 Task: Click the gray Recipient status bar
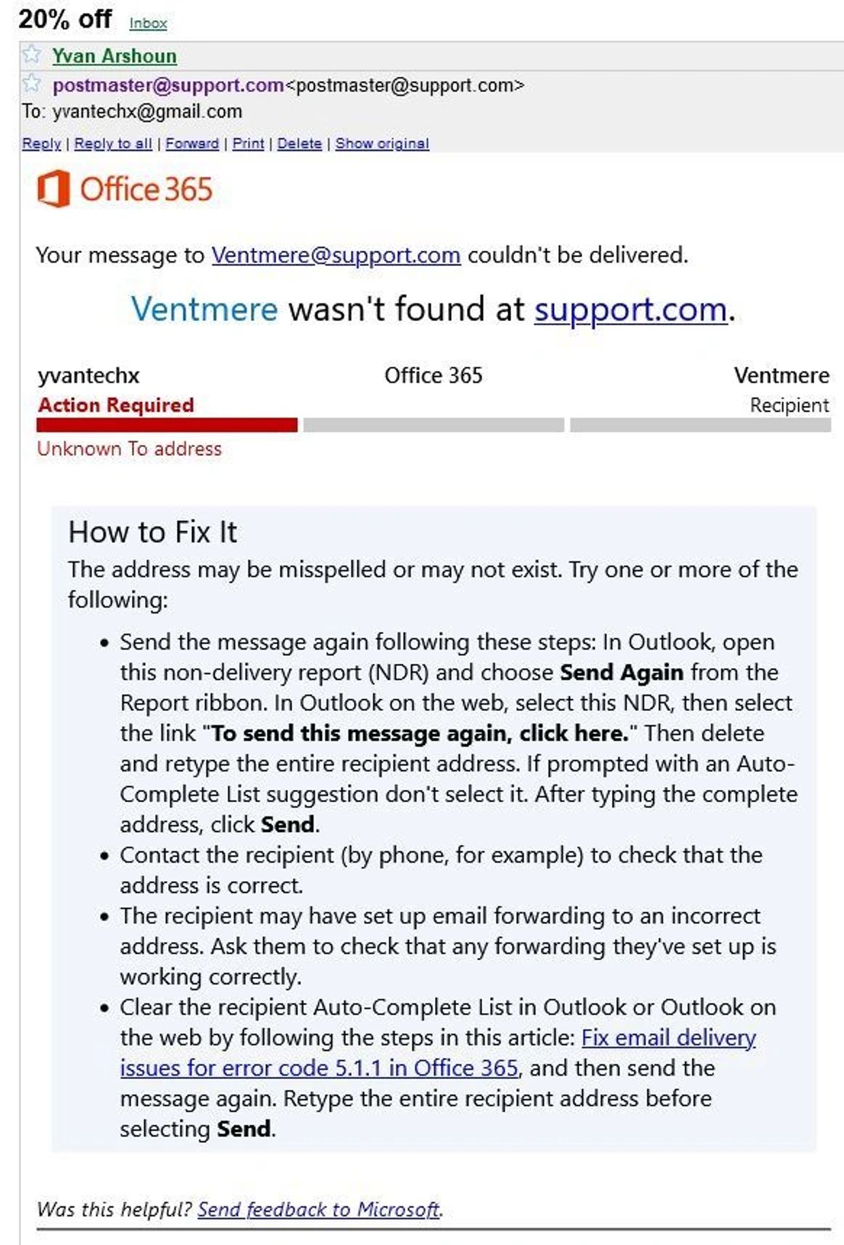(700, 425)
